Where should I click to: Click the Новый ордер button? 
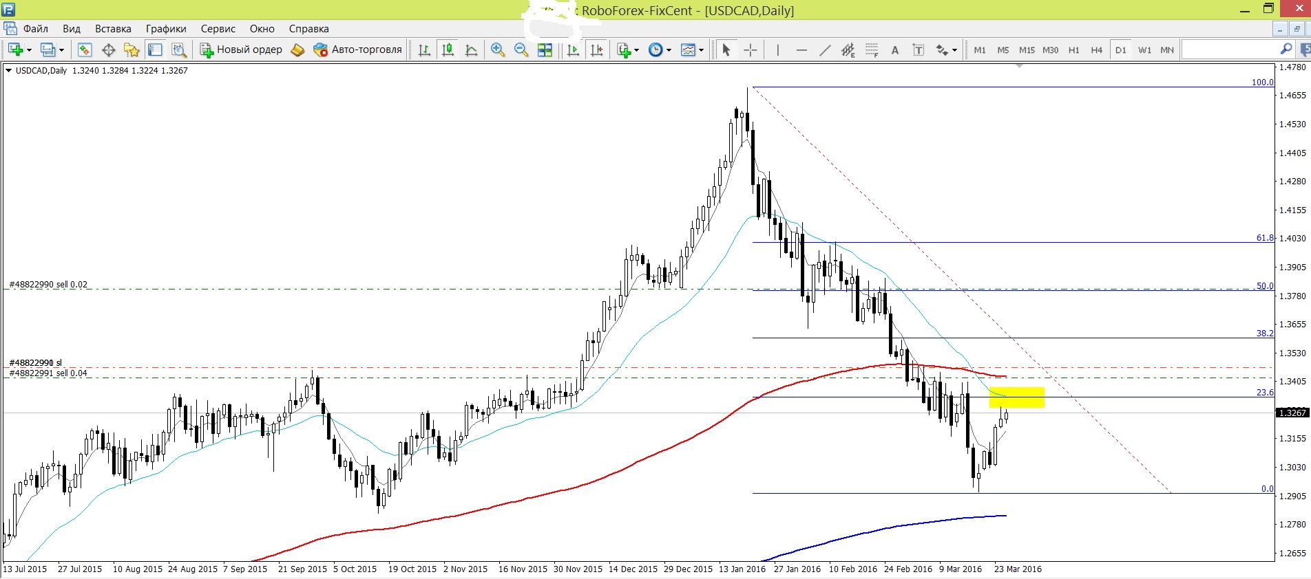(x=241, y=50)
